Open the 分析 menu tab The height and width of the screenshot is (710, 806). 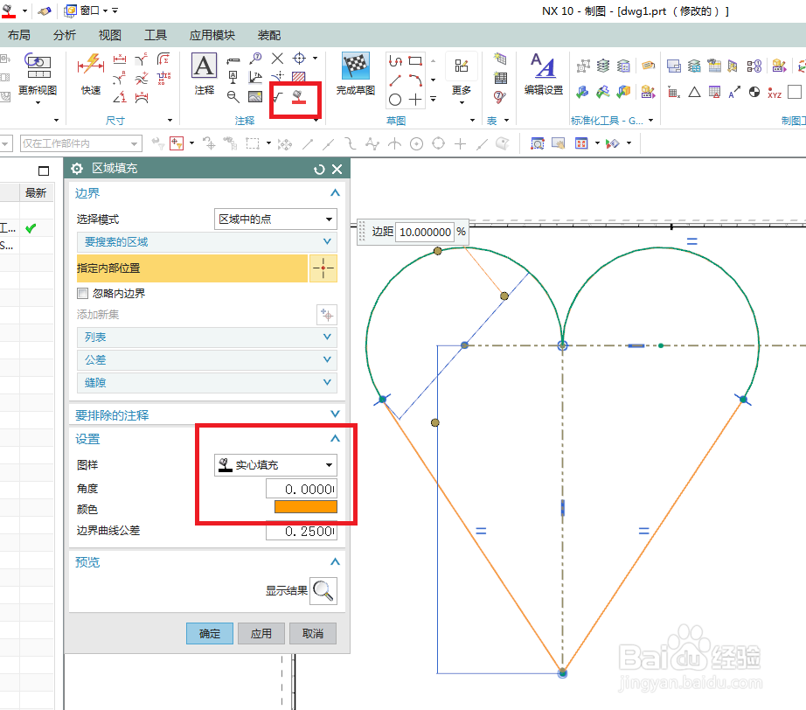63,35
